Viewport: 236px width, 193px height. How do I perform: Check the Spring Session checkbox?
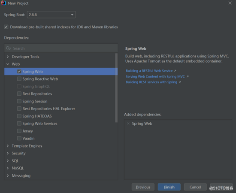coord(19,101)
